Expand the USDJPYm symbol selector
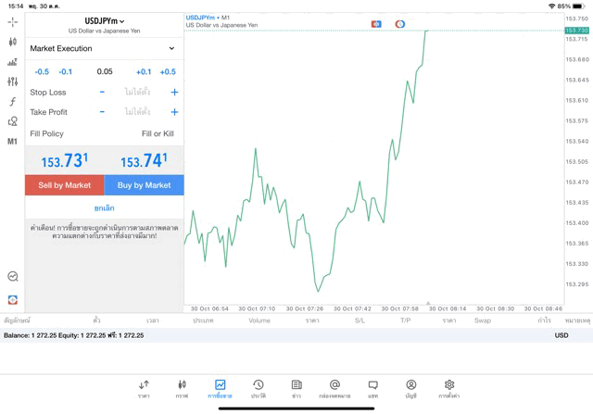593x414 pixels. coord(105,21)
